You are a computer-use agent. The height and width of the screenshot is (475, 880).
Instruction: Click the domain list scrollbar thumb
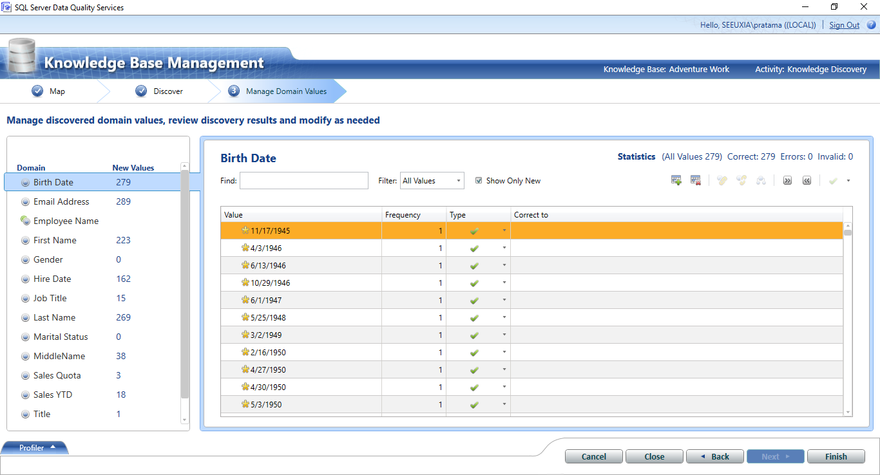pos(186,283)
